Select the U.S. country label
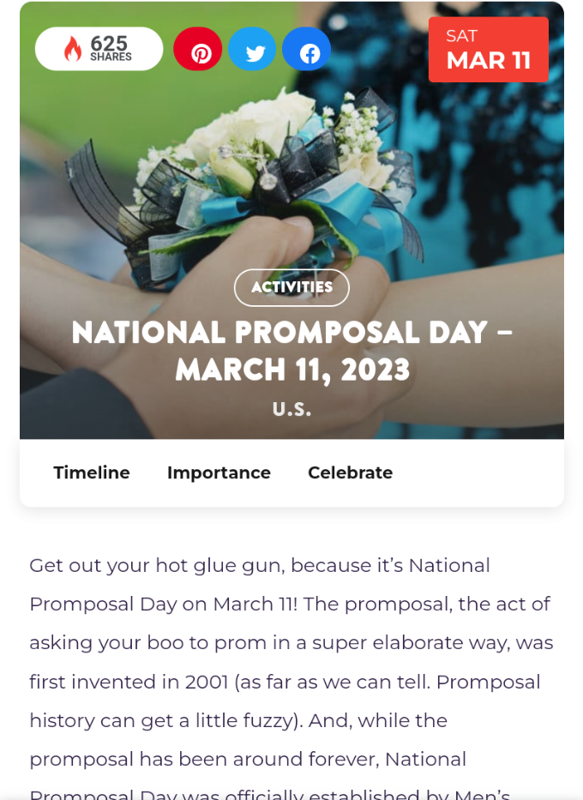This screenshot has width=583, height=800. tap(291, 409)
